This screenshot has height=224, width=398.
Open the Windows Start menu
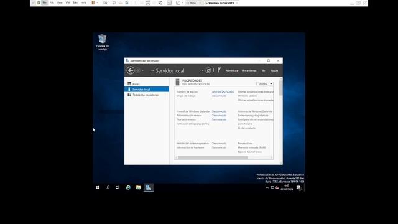(98, 187)
